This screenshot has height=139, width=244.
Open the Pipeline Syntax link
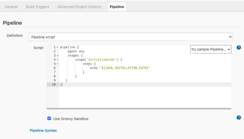[43, 130]
